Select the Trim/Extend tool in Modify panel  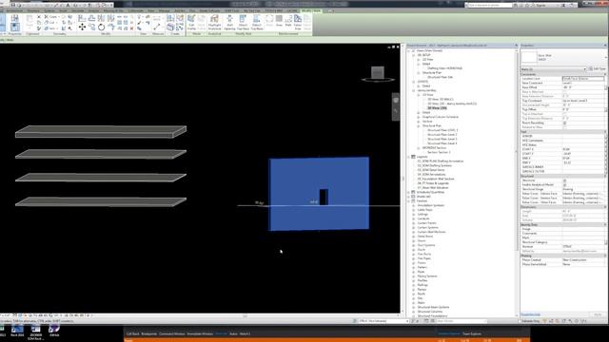[x=111, y=27]
